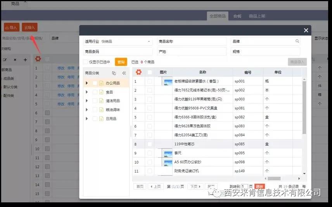The image size is (332, 207).
Task: Check the 仅显示已选中 checkbox
Action: point(85,62)
